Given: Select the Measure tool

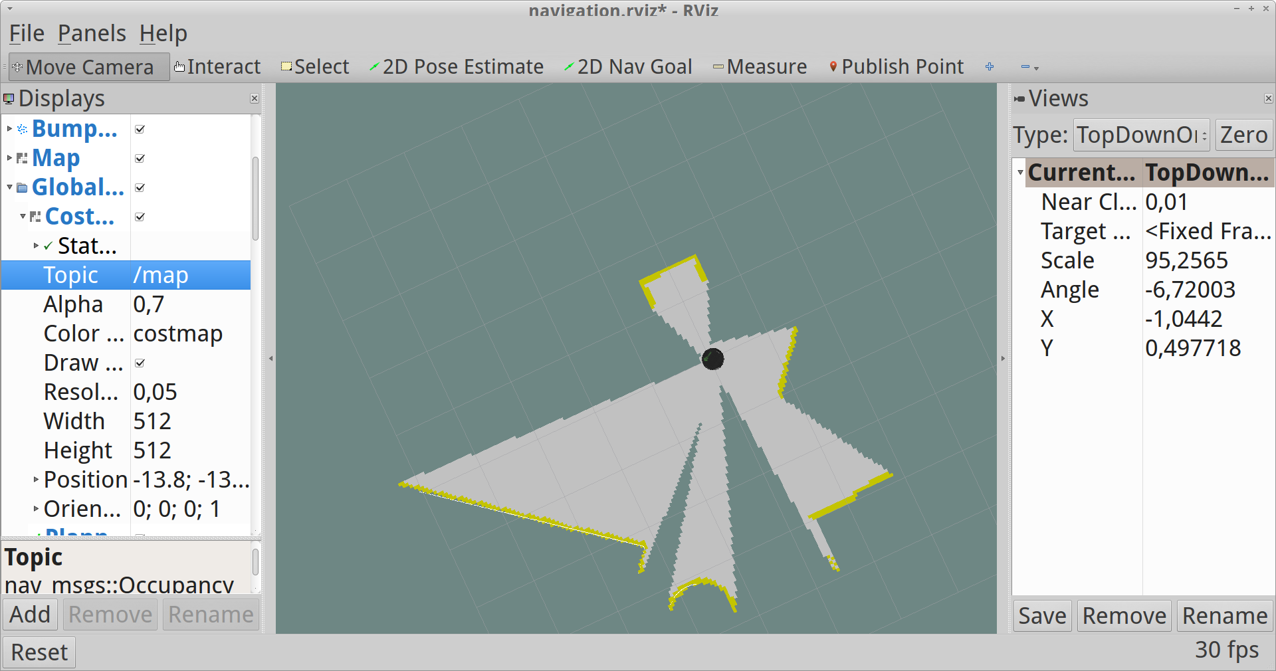Looking at the screenshot, I should point(760,67).
